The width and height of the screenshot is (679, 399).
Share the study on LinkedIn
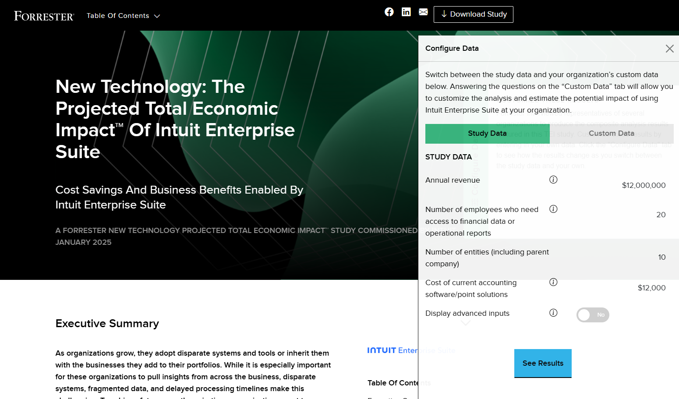(406, 12)
